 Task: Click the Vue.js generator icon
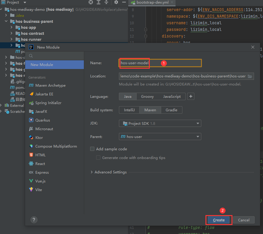pos(31,181)
